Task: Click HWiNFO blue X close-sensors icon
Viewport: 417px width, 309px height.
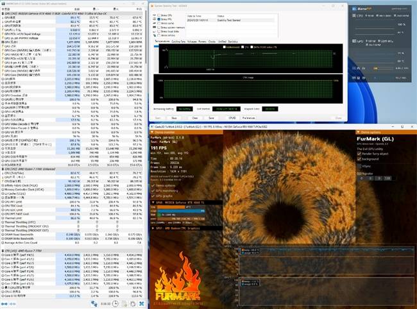Action: coord(142,303)
